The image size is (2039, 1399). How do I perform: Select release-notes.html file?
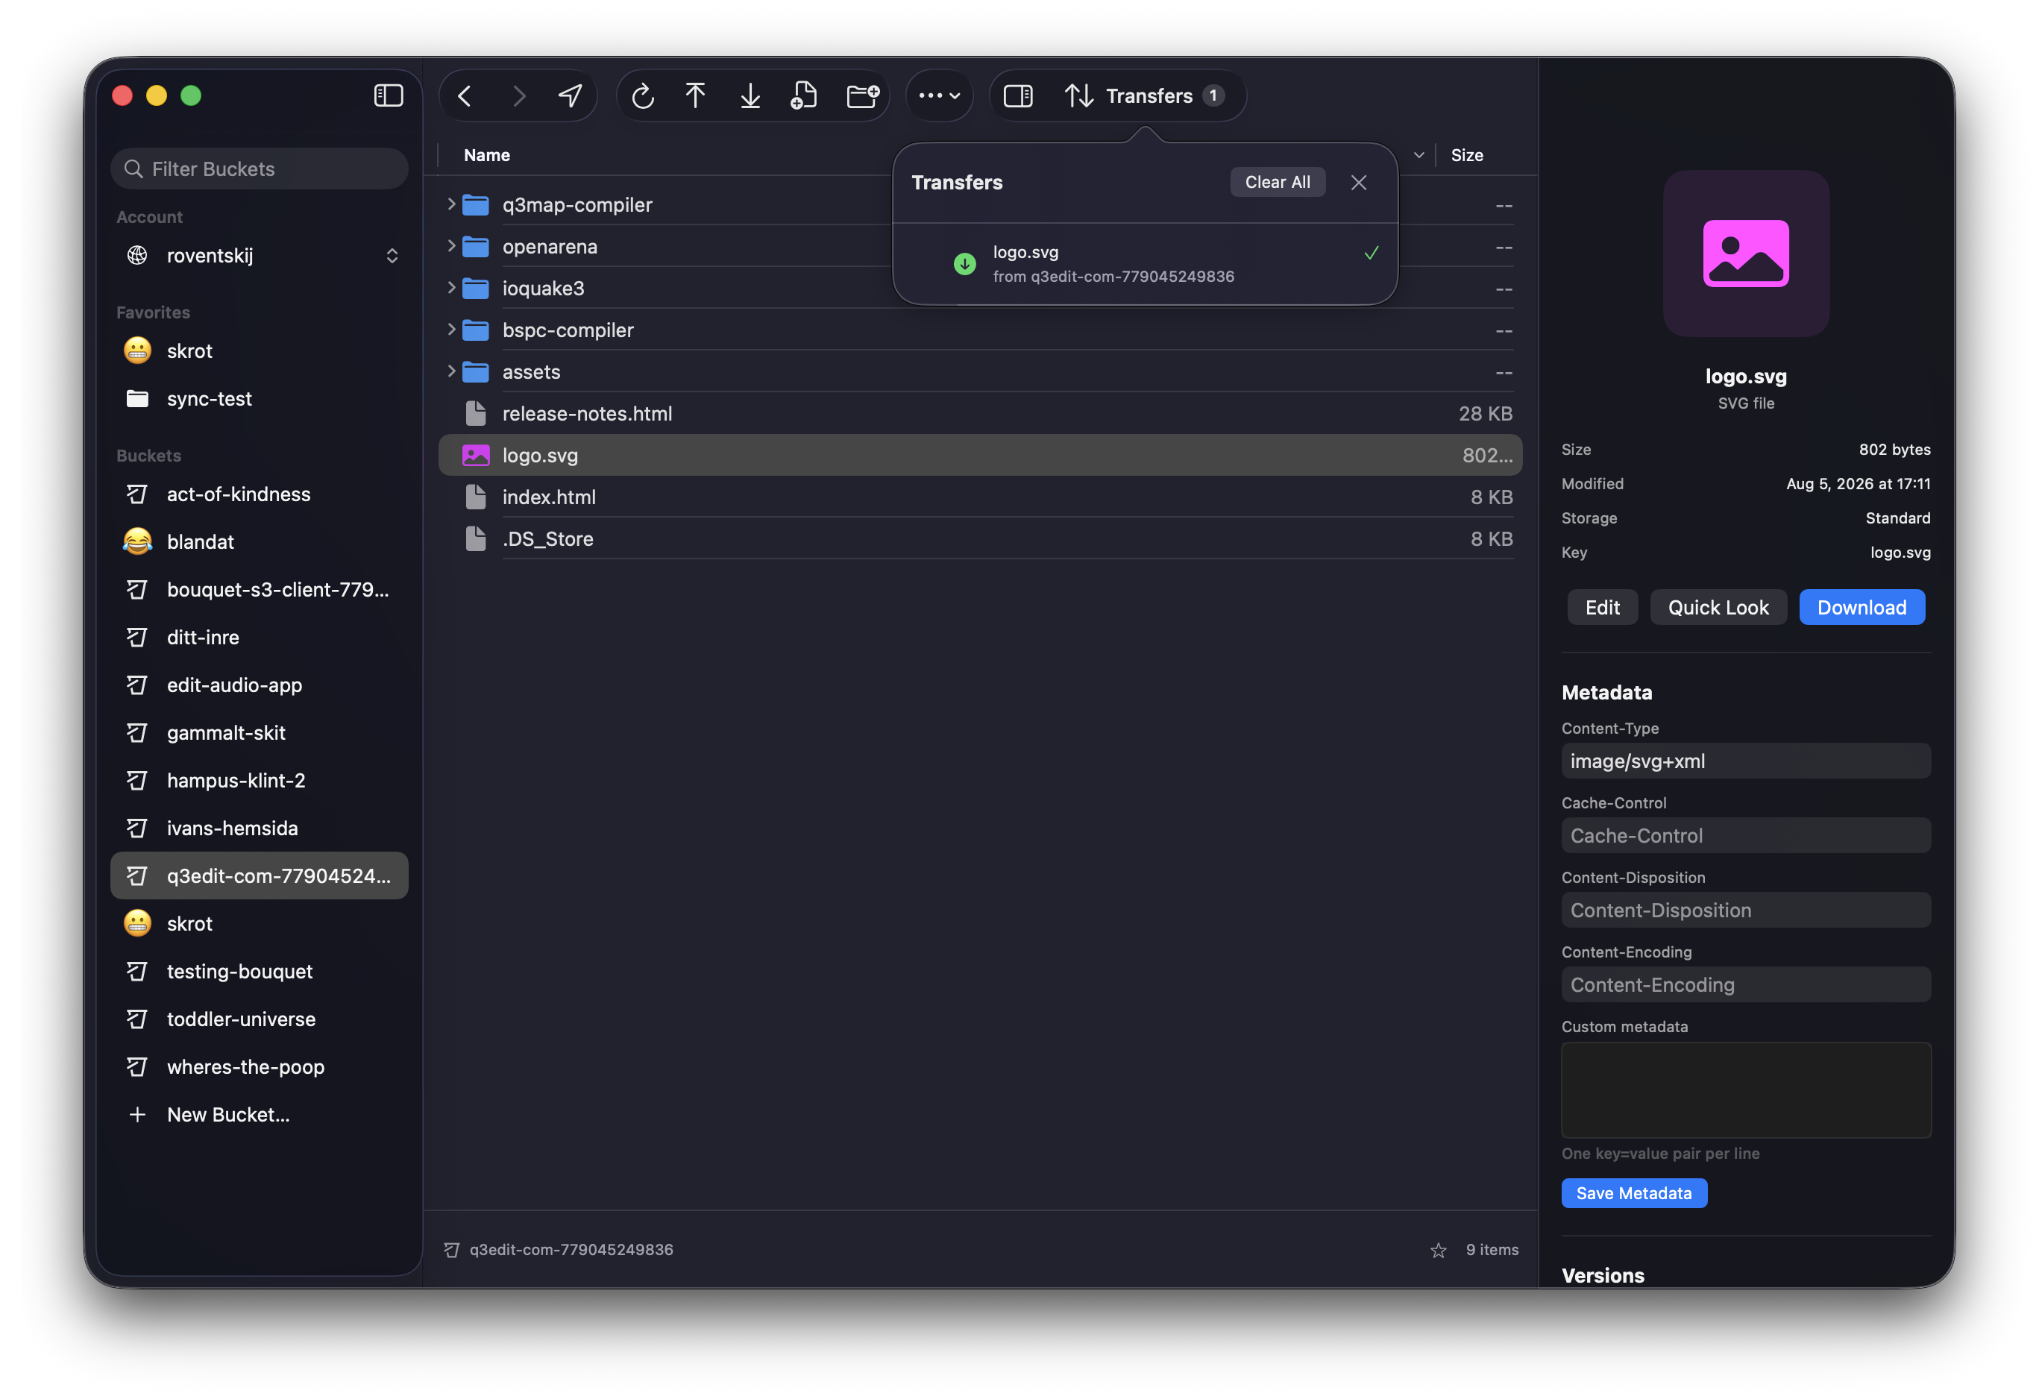[x=980, y=413]
